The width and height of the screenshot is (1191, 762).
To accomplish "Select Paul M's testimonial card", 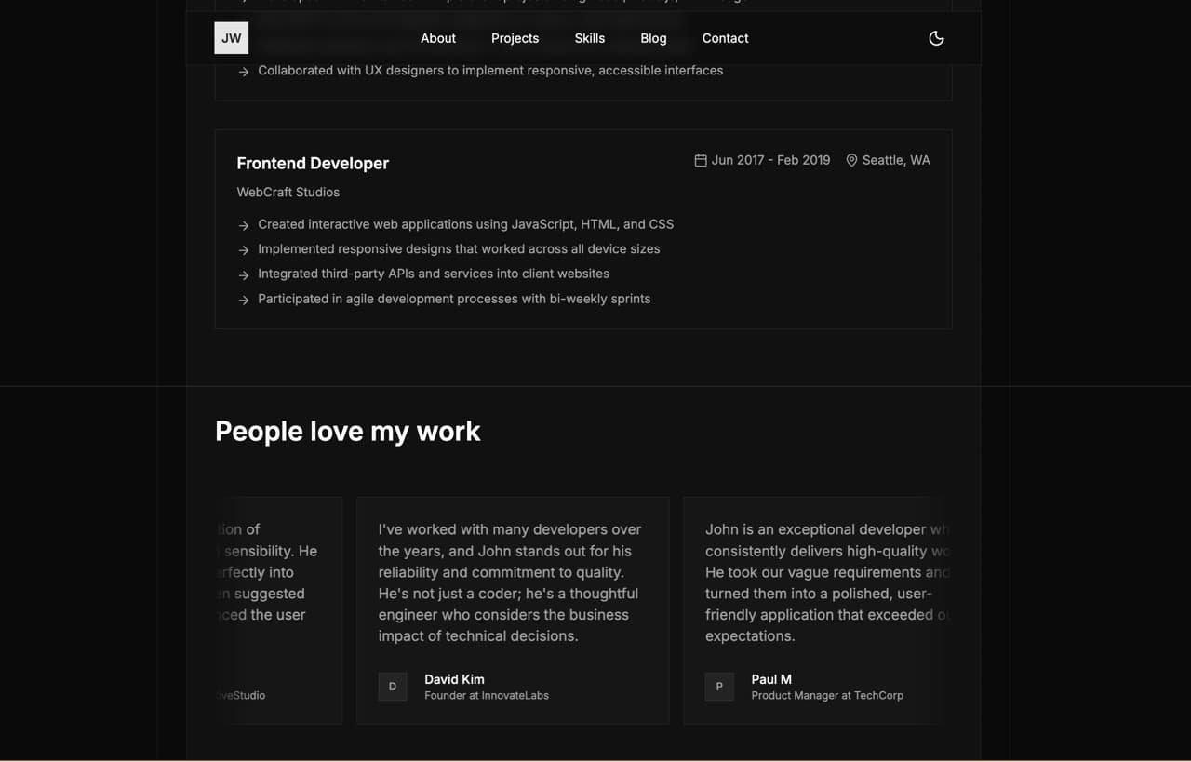I will tap(819, 610).
